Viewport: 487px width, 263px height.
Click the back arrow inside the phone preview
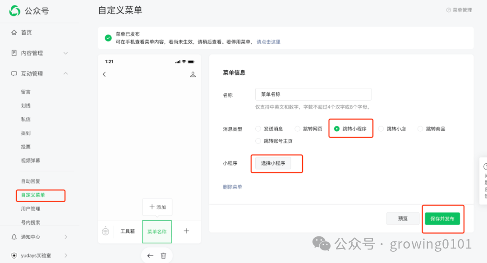[104, 74]
